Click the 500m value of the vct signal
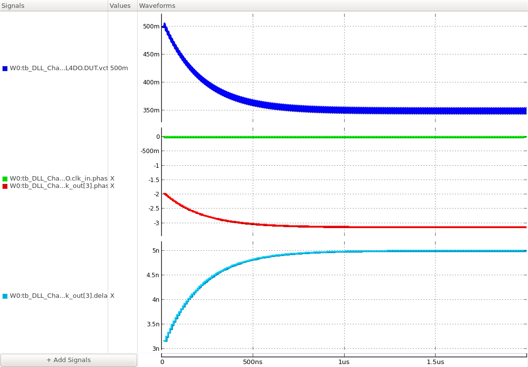The height and width of the screenshot is (367, 528). tap(118, 69)
